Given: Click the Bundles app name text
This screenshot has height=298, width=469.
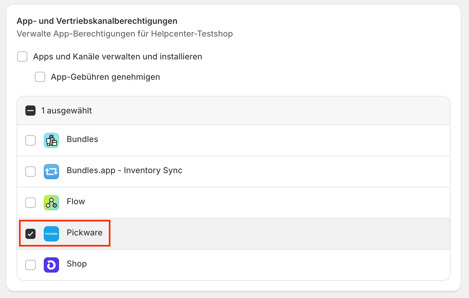Looking at the screenshot, I should (x=82, y=139).
